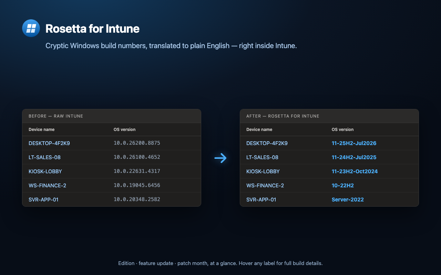Screen dimensions: 441x275
Task: Click the Device name column header in After table
Action: (259, 130)
